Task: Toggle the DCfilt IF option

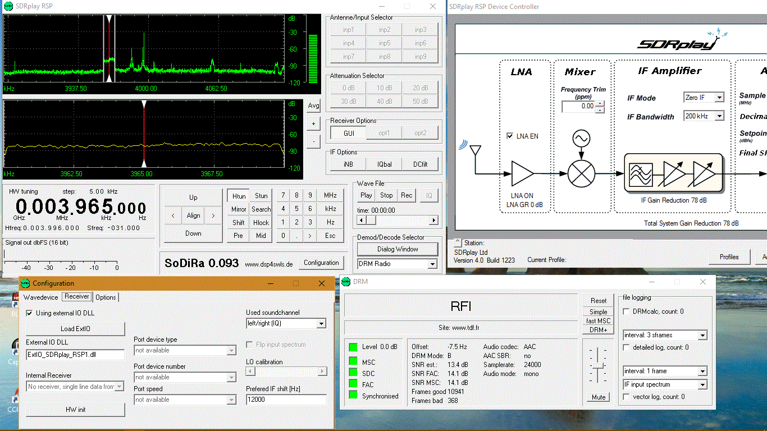Action: (x=421, y=164)
